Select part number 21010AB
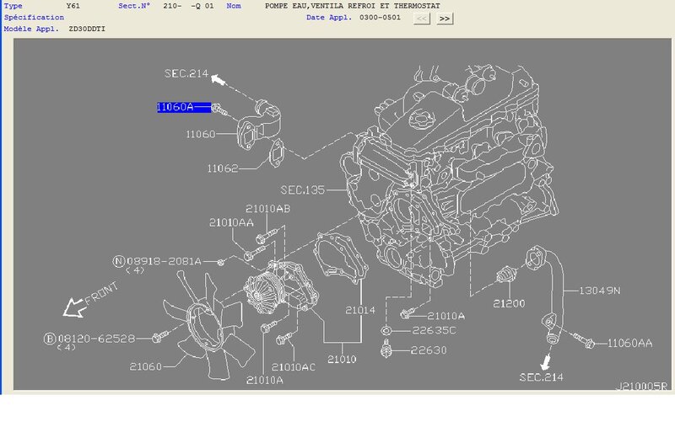Screen dimensions: 675x443 click(268, 208)
